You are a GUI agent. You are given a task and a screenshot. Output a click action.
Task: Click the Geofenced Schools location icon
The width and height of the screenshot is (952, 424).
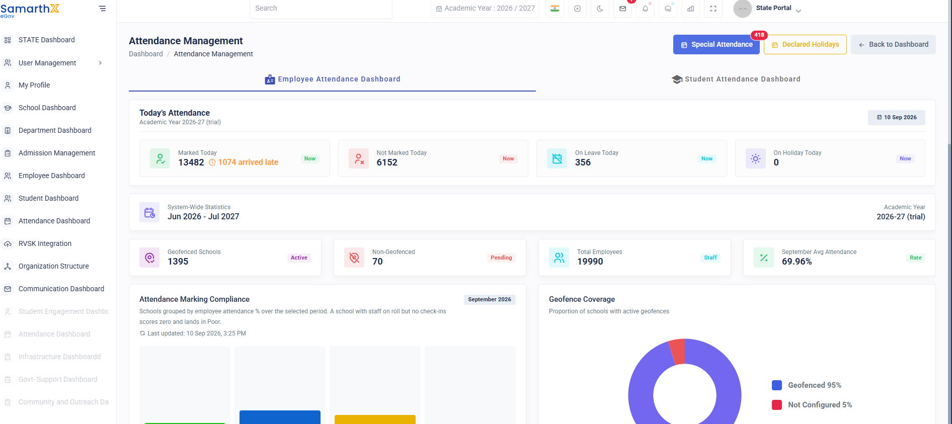point(149,258)
